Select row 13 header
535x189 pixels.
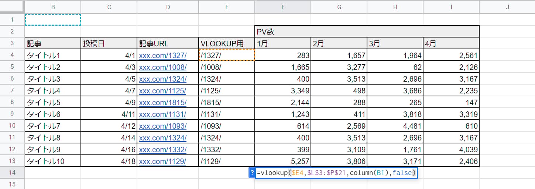coord(12,161)
